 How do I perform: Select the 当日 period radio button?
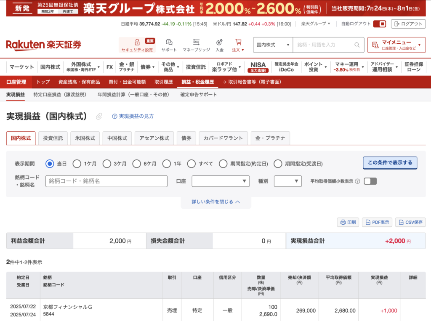tap(50, 164)
